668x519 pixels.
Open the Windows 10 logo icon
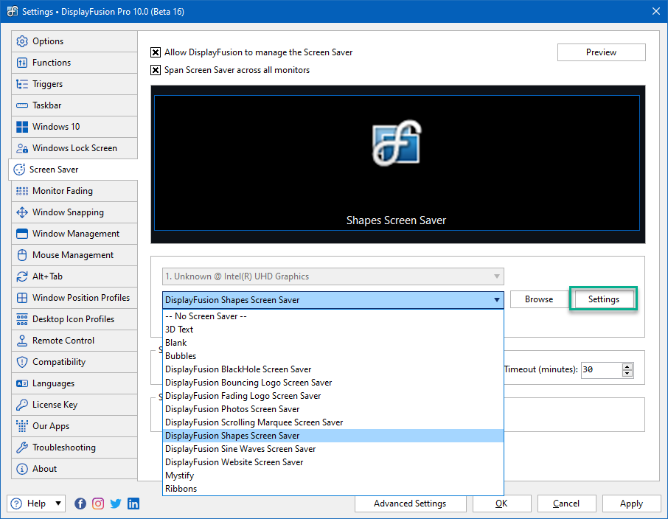coord(21,127)
